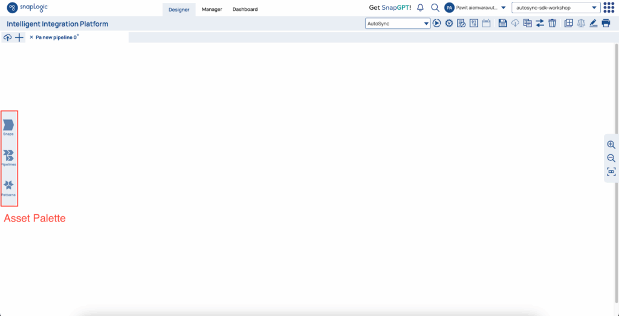Expand the AutoSync Snaplex dropdown
619x316 pixels.
point(397,23)
